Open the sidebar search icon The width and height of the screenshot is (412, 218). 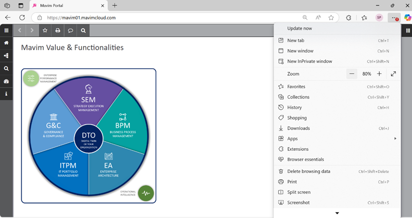click(x=7, y=68)
